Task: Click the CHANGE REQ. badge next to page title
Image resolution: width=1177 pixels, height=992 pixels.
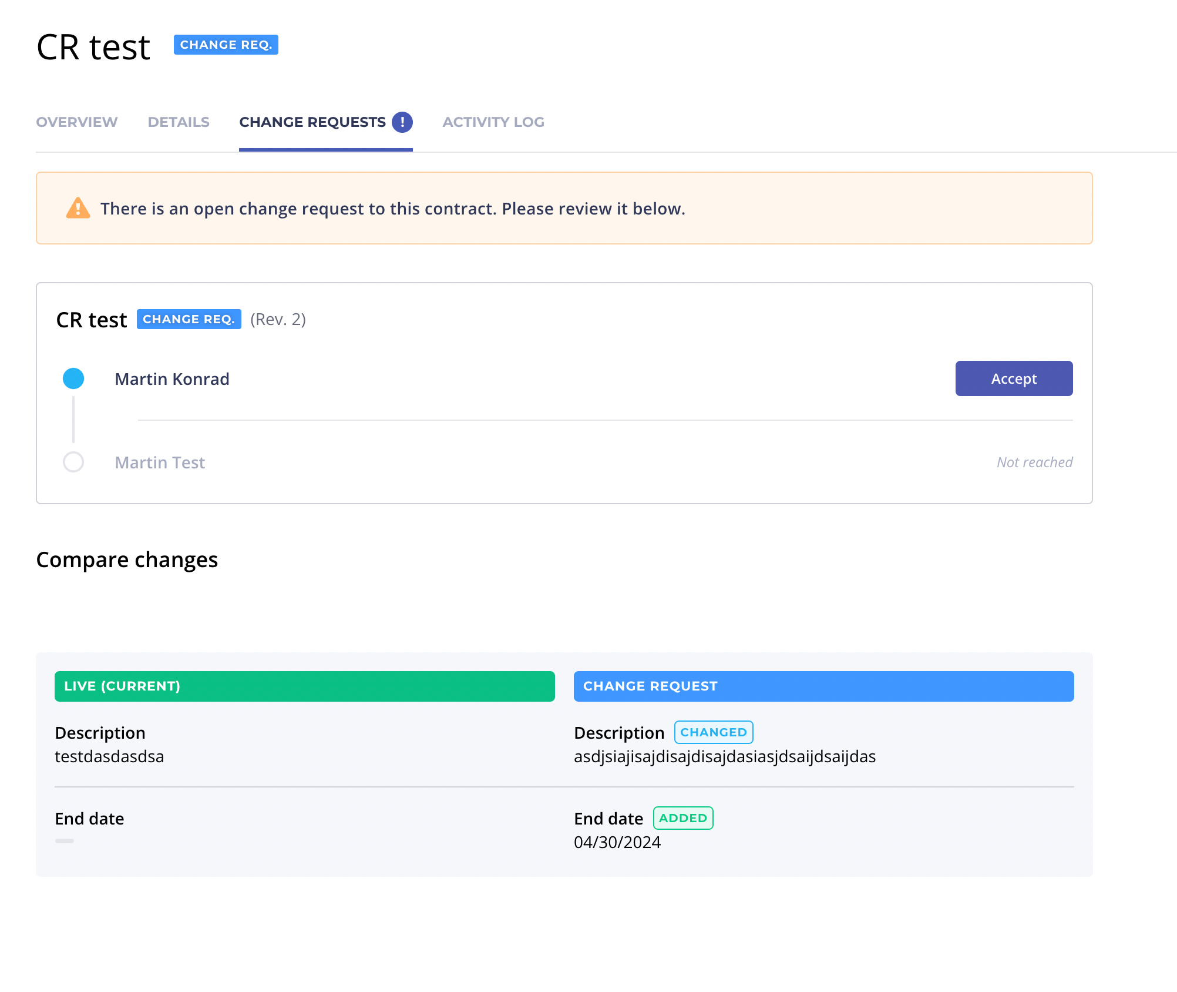Action: click(226, 45)
